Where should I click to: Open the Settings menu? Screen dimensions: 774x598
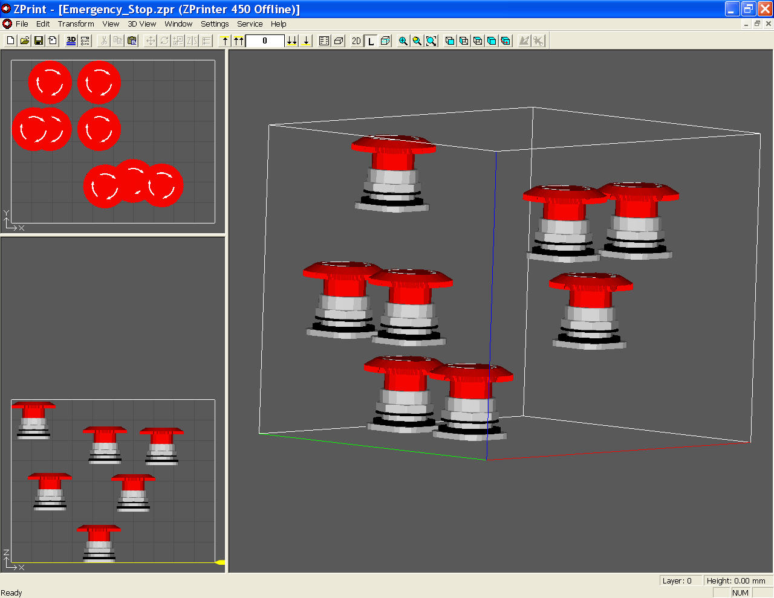(215, 24)
